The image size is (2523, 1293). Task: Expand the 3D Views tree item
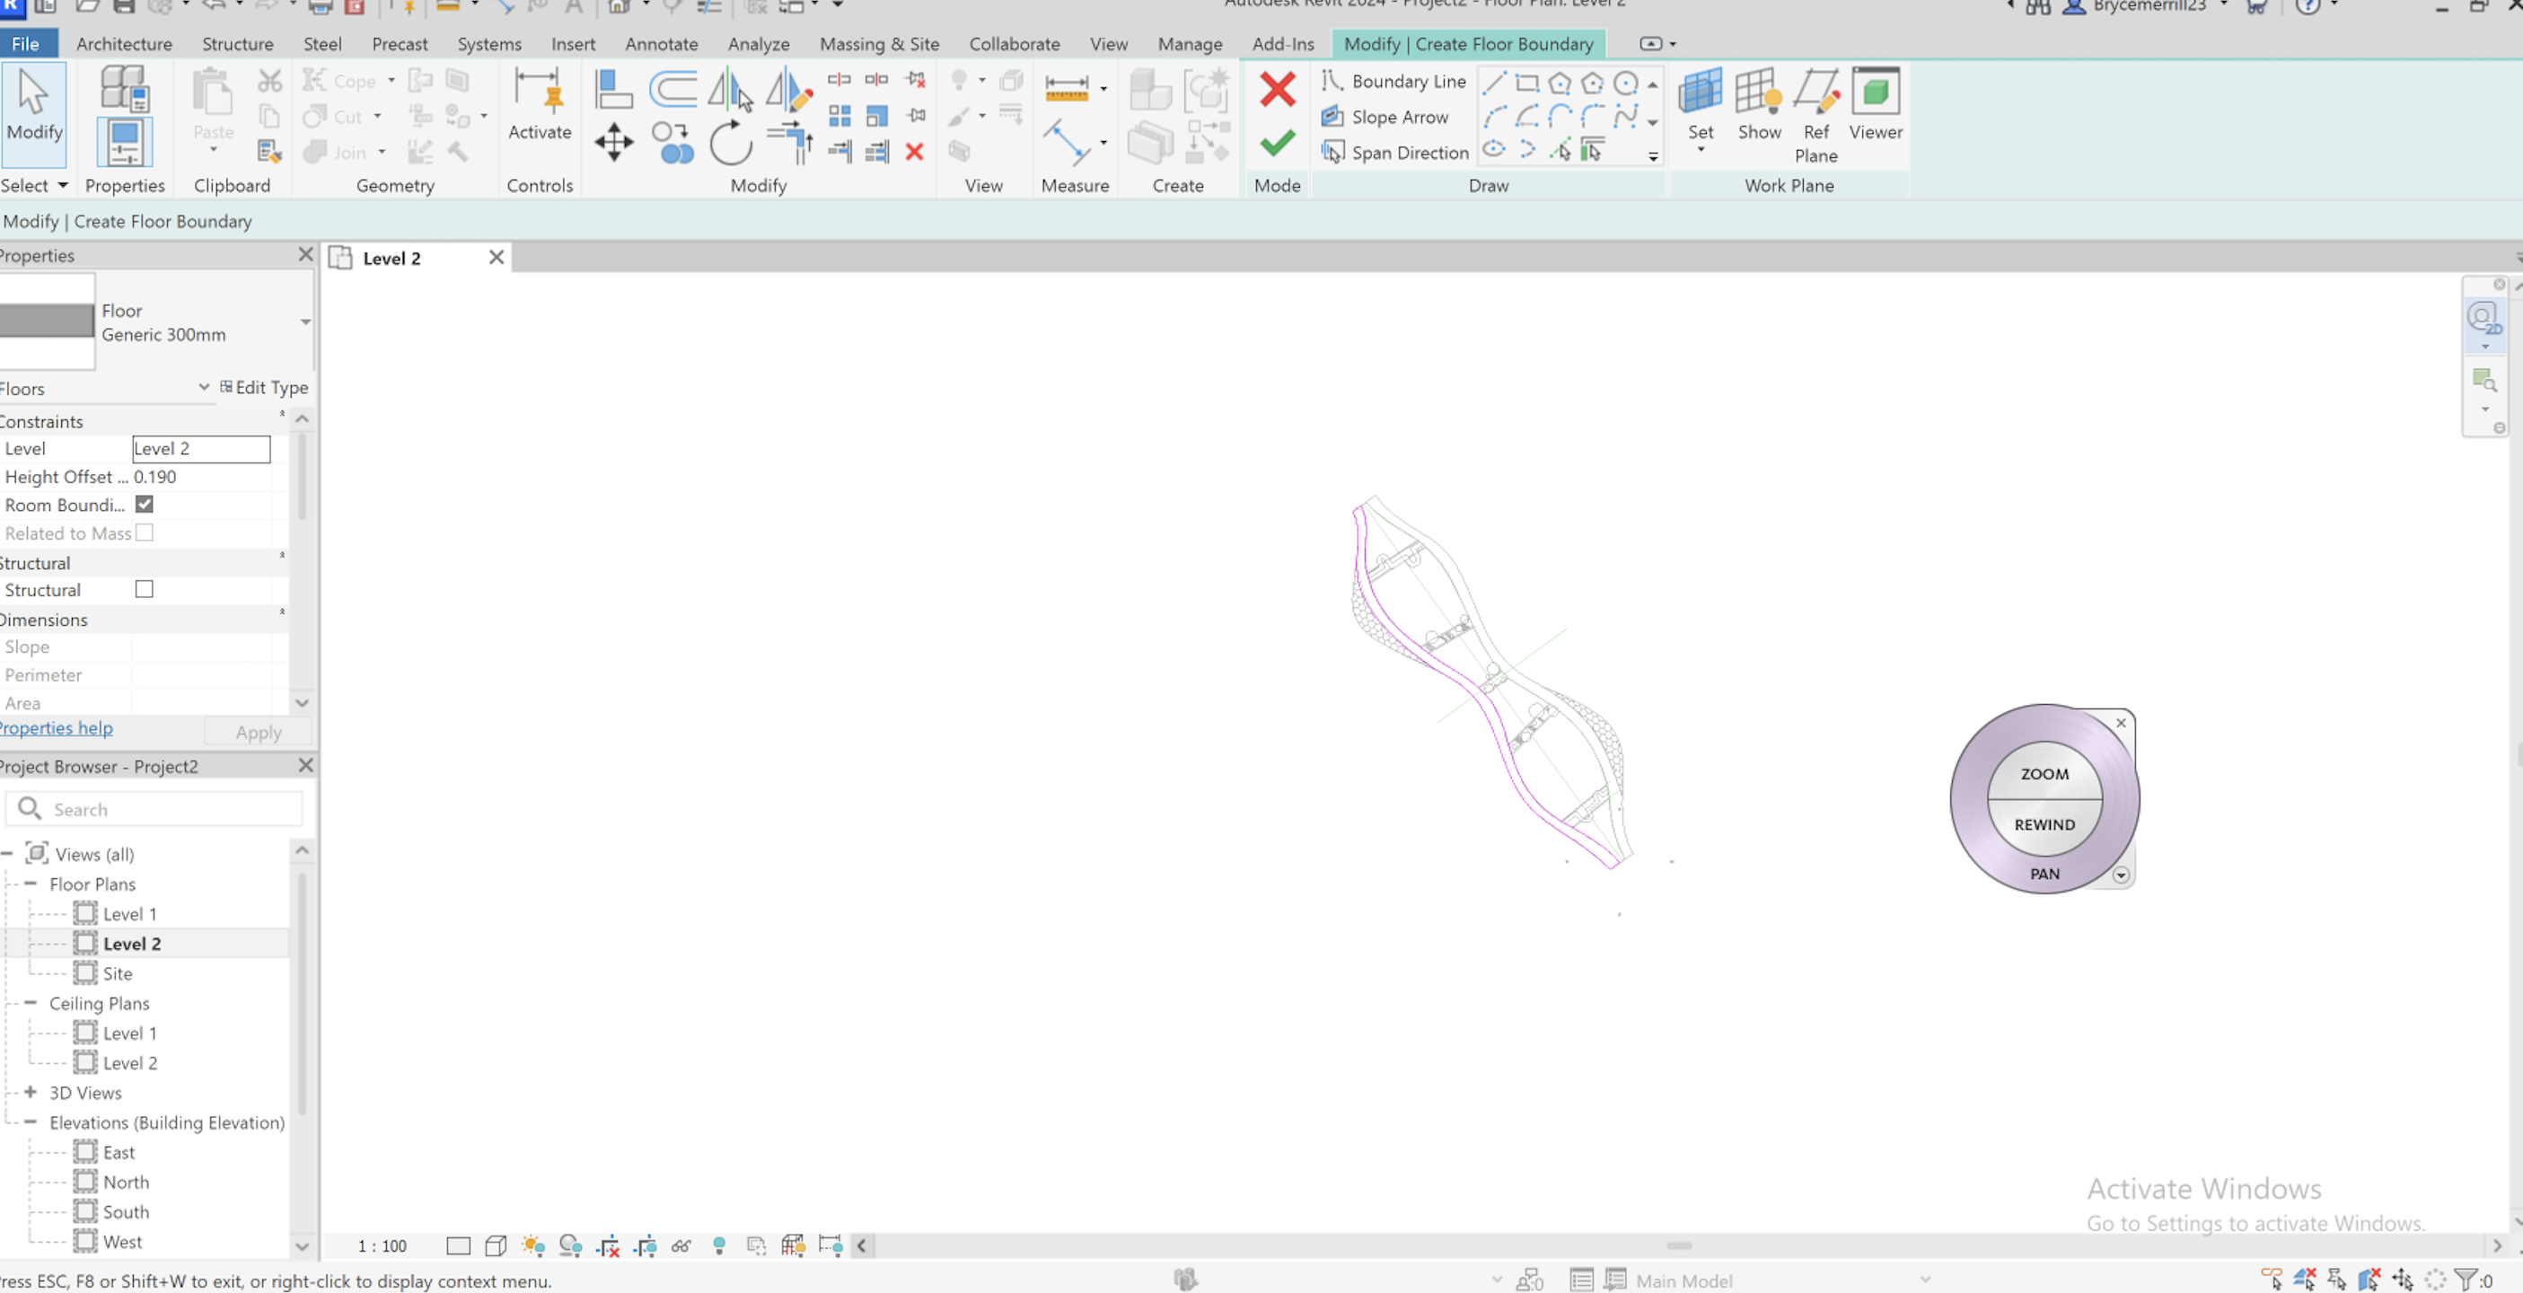click(x=31, y=1092)
